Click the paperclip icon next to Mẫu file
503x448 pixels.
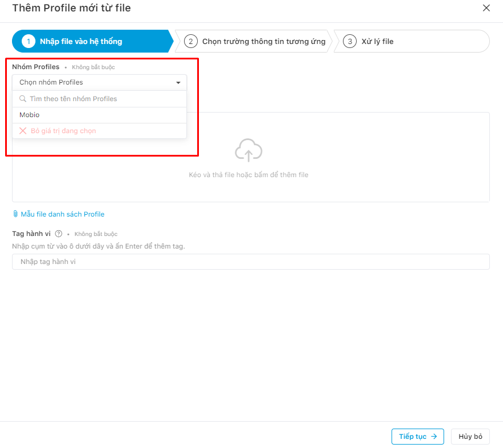tap(15, 214)
